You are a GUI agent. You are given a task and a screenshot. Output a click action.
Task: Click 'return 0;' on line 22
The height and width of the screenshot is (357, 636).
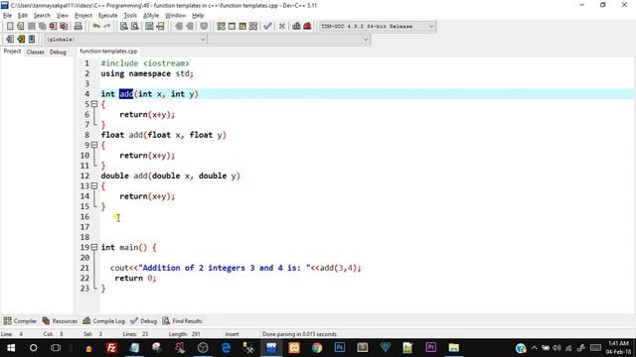coord(135,278)
